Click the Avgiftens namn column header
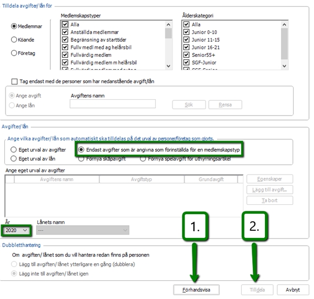The height and width of the screenshot is (299, 314). click(57, 180)
